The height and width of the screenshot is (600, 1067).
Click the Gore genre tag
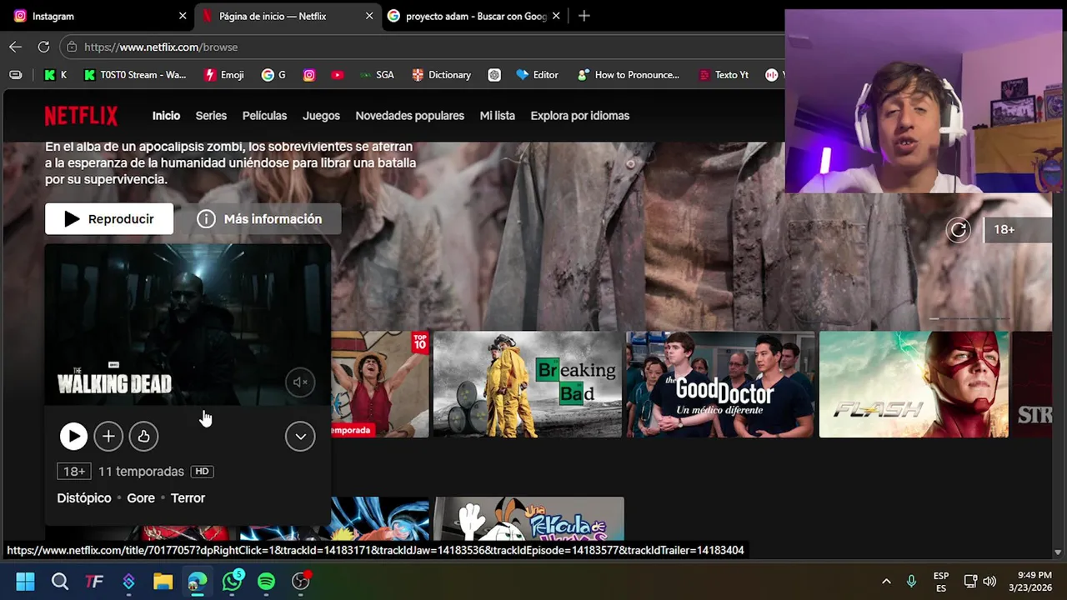(141, 497)
